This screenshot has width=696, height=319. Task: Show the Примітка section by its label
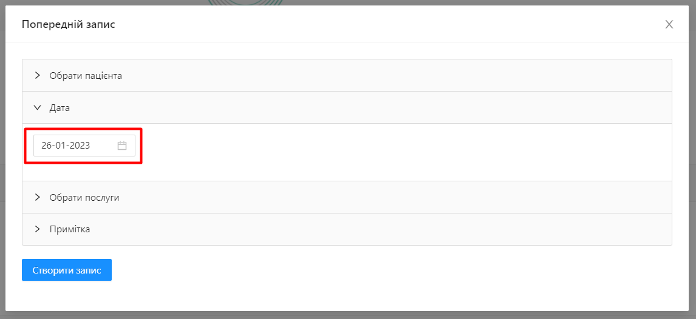tap(70, 229)
